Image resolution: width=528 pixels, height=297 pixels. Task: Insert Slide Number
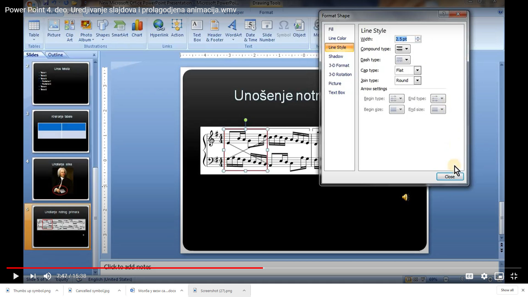[267, 31]
